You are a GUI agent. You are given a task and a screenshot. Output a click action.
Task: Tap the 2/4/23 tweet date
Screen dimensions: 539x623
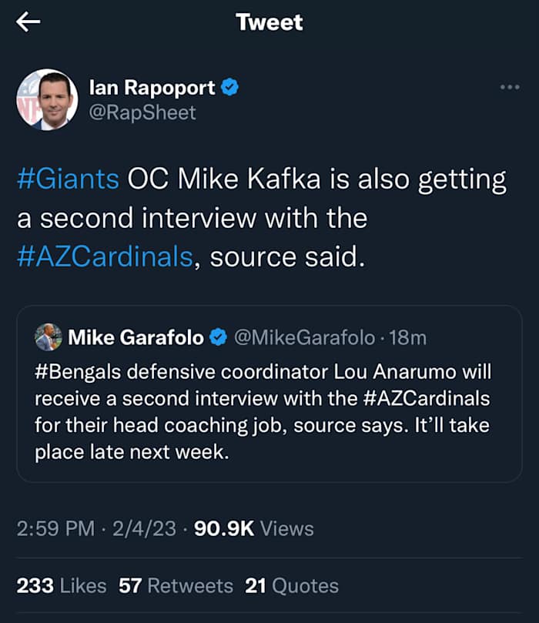tap(144, 528)
